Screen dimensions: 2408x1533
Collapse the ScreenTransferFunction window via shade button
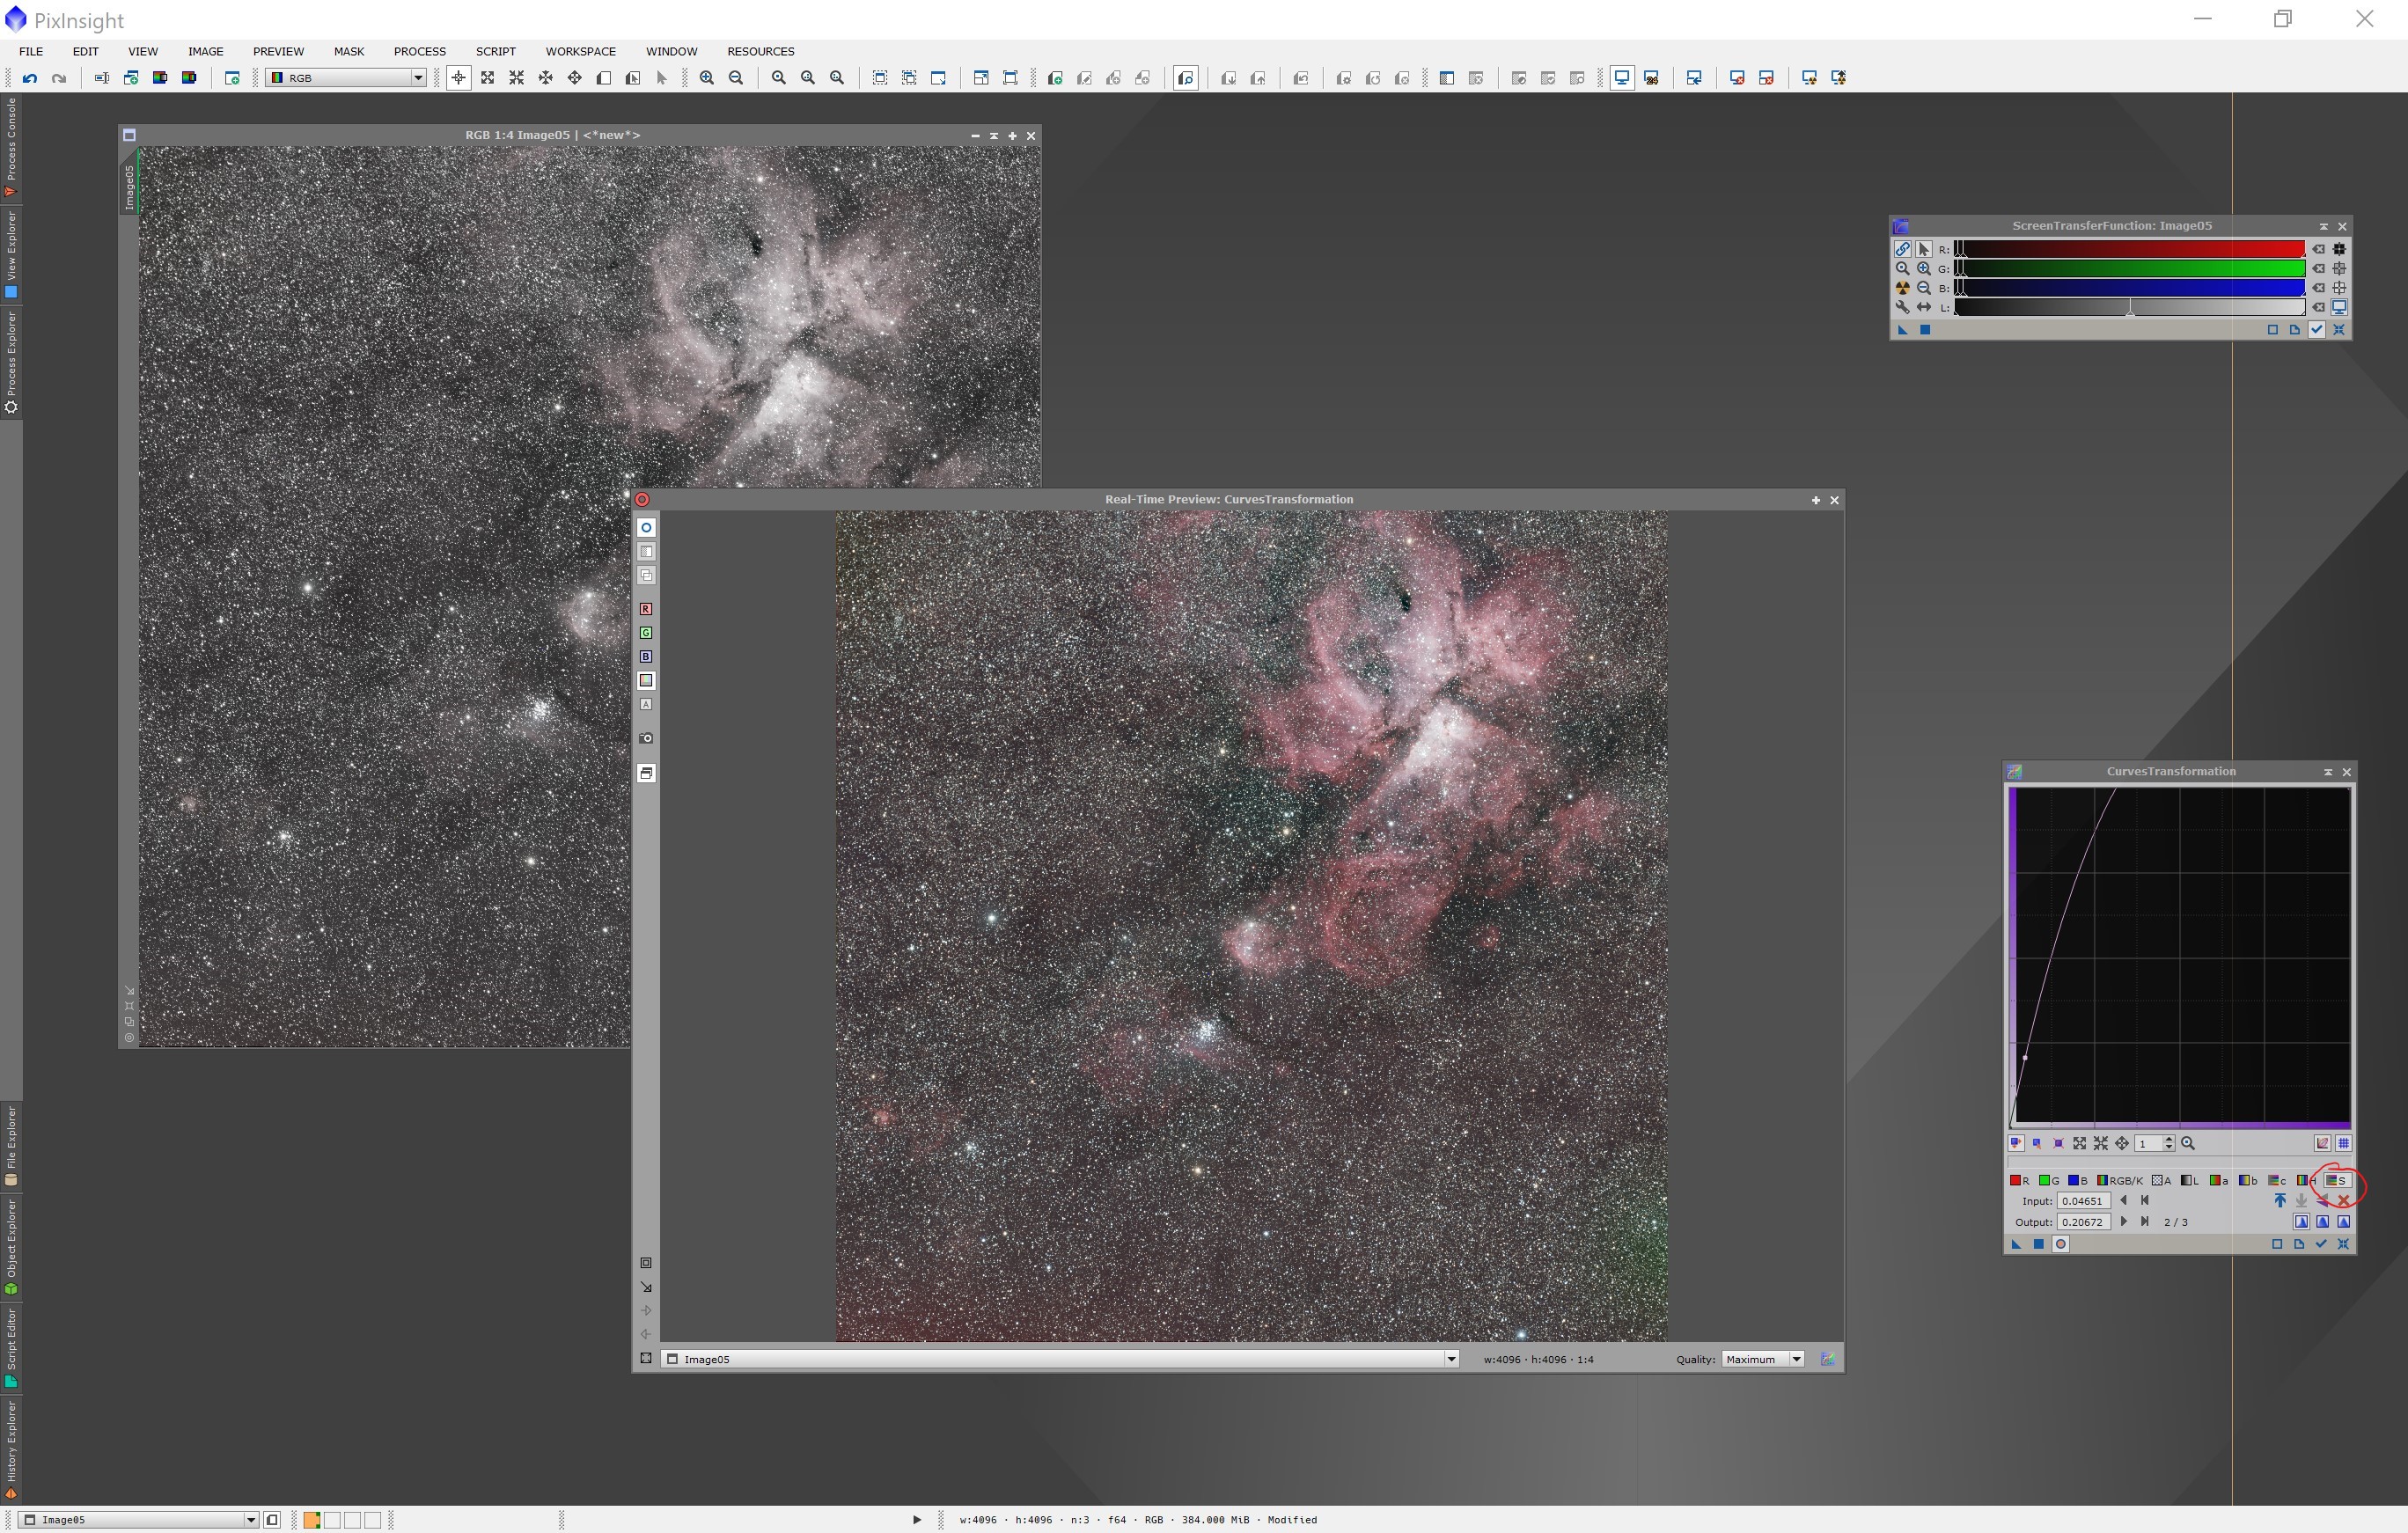2323,227
